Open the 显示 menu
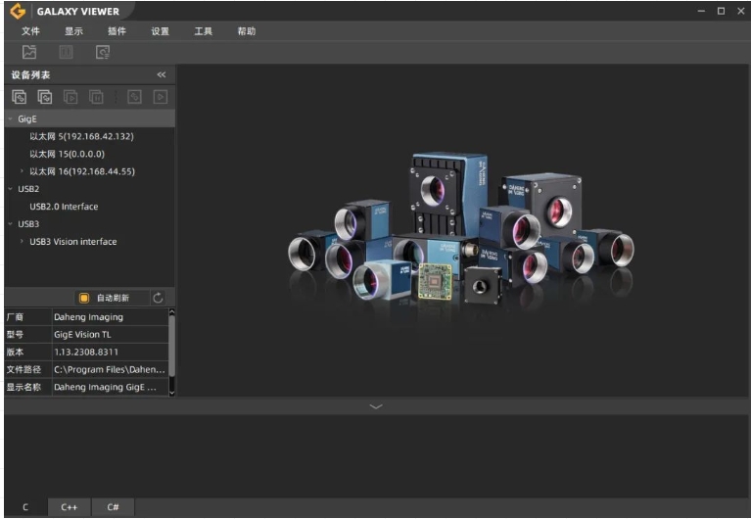Screen dimensions: 751x519 73,31
